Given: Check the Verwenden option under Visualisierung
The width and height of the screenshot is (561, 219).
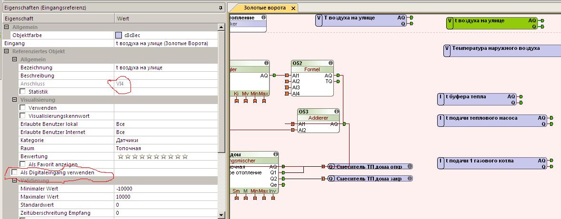Looking at the screenshot, I should tap(23, 108).
